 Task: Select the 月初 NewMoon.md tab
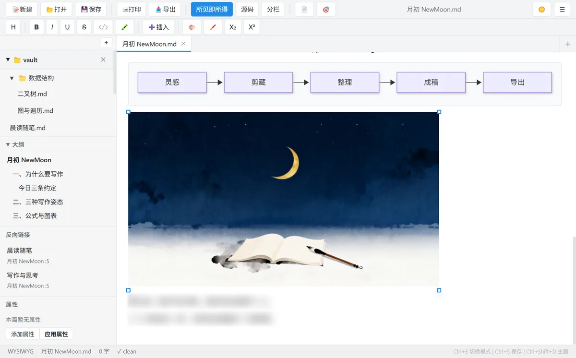(149, 44)
